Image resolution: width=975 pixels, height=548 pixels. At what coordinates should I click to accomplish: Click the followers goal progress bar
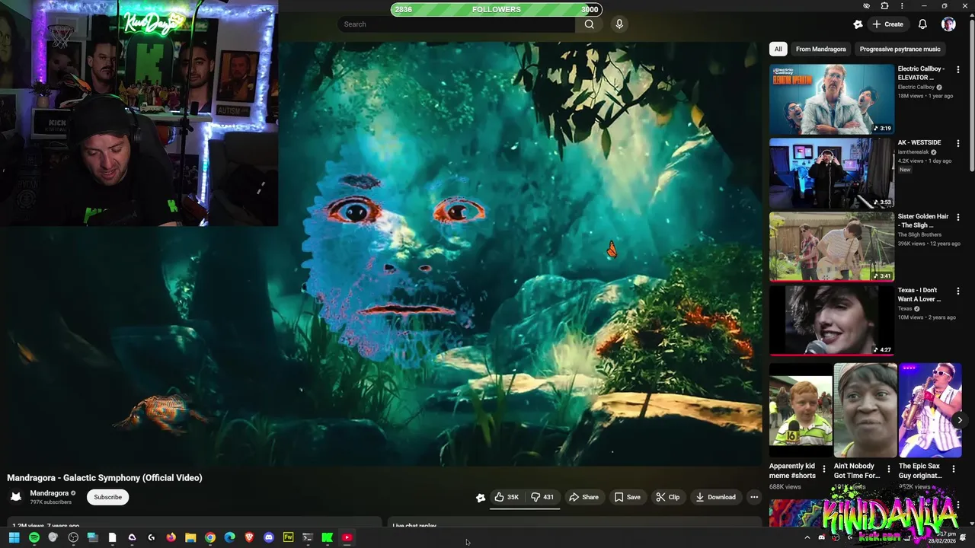(x=497, y=9)
